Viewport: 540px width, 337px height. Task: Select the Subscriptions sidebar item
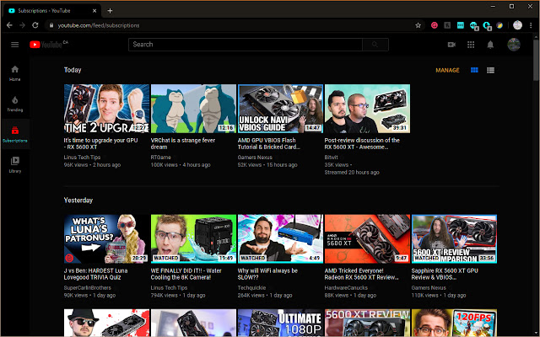click(x=14, y=133)
